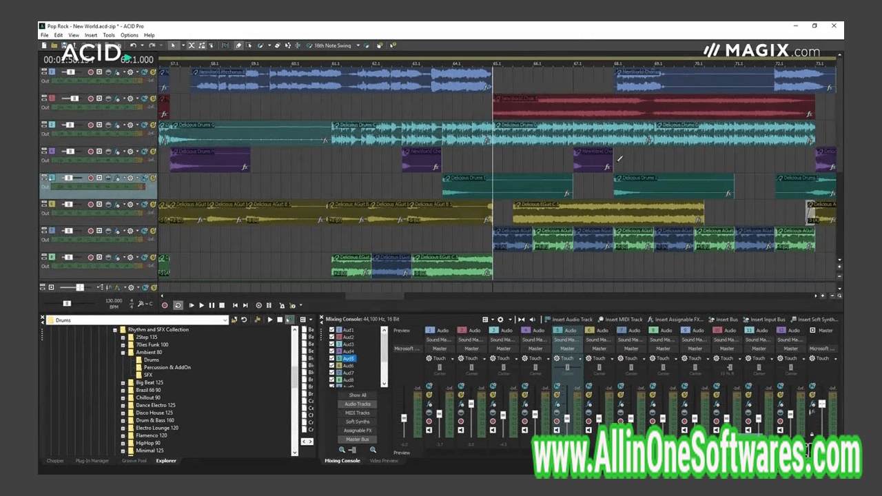Uncheck Aud6 in the mixer channel list
Viewport: 882px width, 496px height.
[332, 366]
